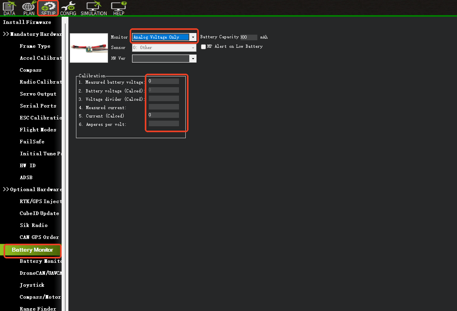Open the SIMULATION monitor icon
457x311 pixels.
[x=93, y=8]
